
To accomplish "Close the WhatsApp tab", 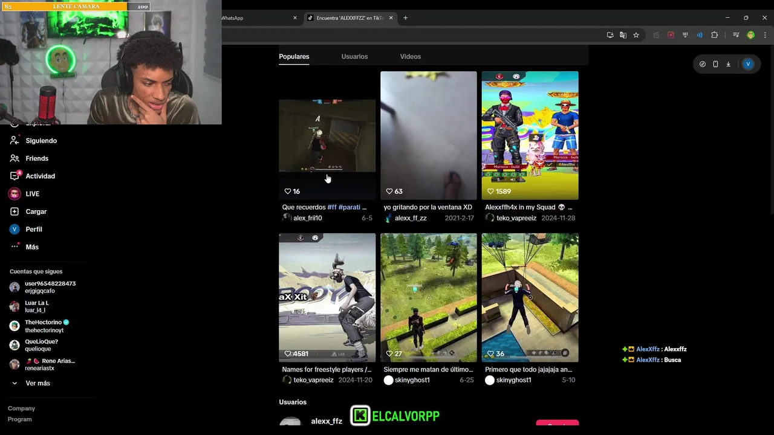I will [x=295, y=18].
